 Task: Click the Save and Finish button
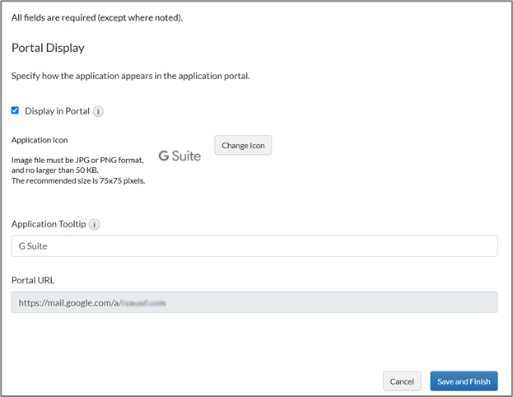(x=464, y=381)
